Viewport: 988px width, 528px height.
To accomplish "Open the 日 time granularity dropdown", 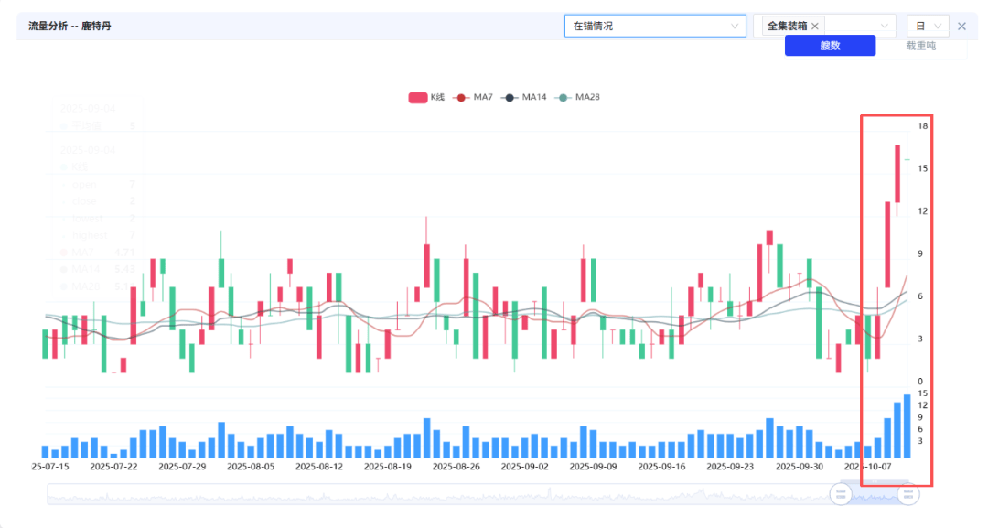I will pyautogui.click(x=928, y=26).
